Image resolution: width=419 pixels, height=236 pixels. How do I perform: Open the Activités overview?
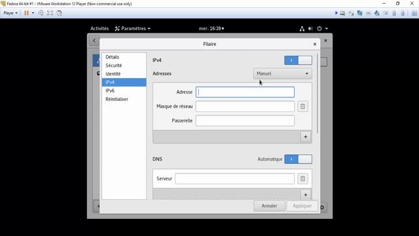[x=100, y=28]
